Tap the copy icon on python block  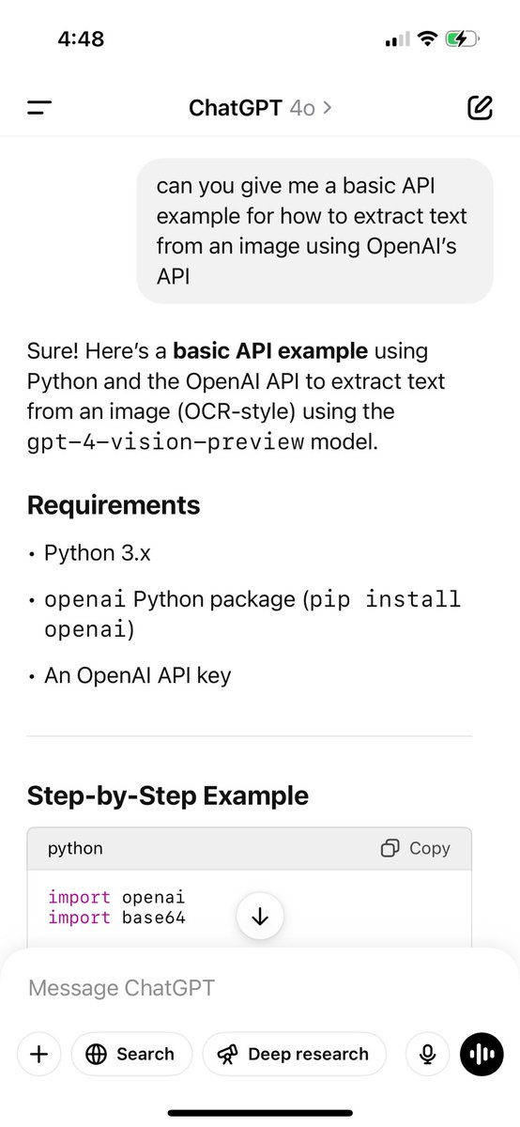coord(390,848)
